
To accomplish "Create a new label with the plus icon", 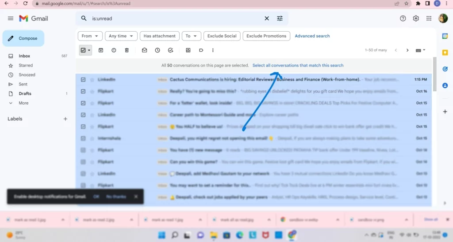I will (65, 119).
